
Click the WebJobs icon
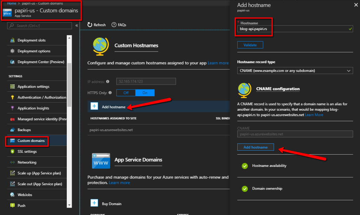tap(12, 195)
